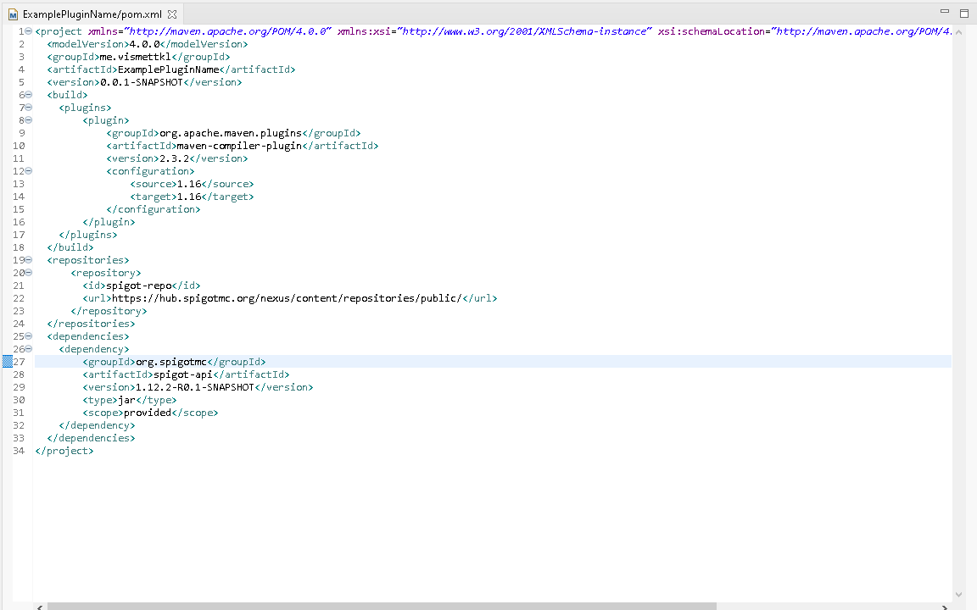This screenshot has width=977, height=610.
Task: Collapse the maven-compiler-plugin element
Action: point(28,119)
